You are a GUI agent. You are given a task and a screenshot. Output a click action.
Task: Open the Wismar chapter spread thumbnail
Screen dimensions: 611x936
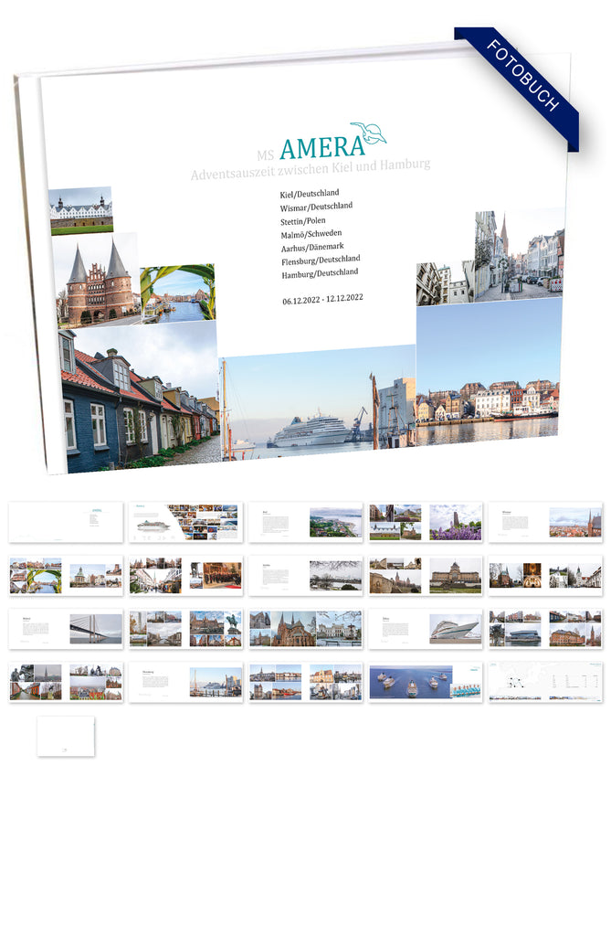click(x=545, y=522)
